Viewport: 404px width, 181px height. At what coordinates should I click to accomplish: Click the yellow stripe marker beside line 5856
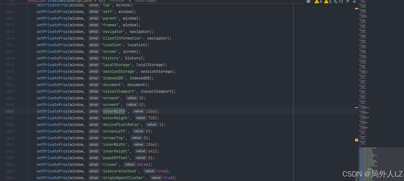tap(357, 108)
